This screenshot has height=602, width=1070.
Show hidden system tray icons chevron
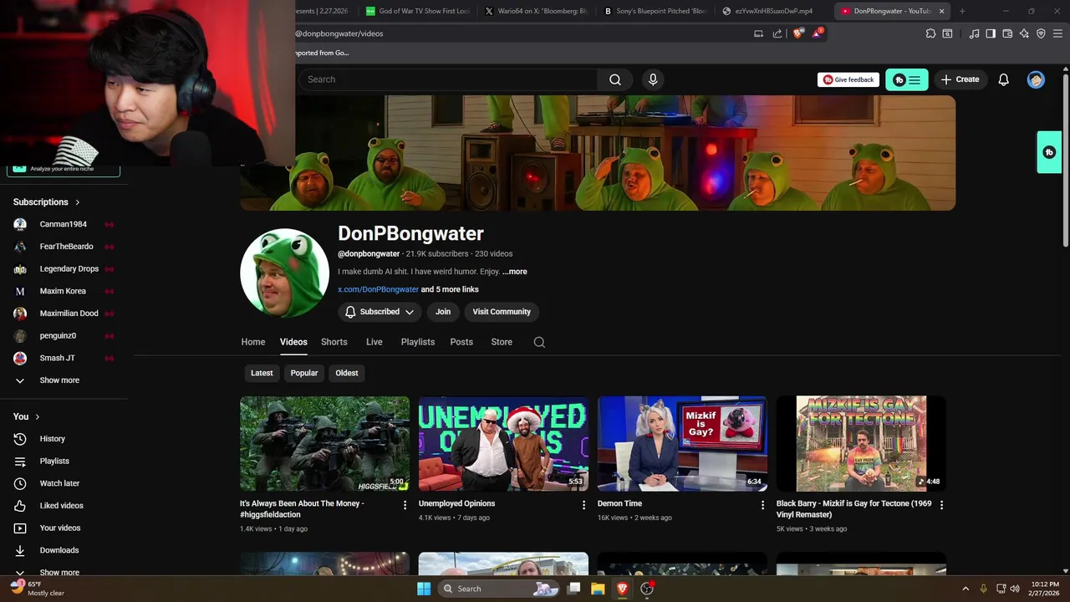click(x=966, y=589)
